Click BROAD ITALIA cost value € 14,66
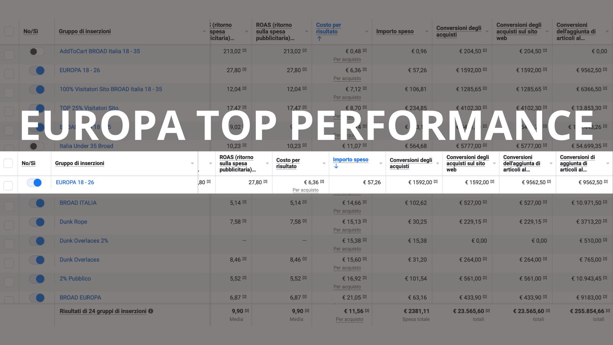Image resolution: width=613 pixels, height=345 pixels. pyautogui.click(x=352, y=203)
